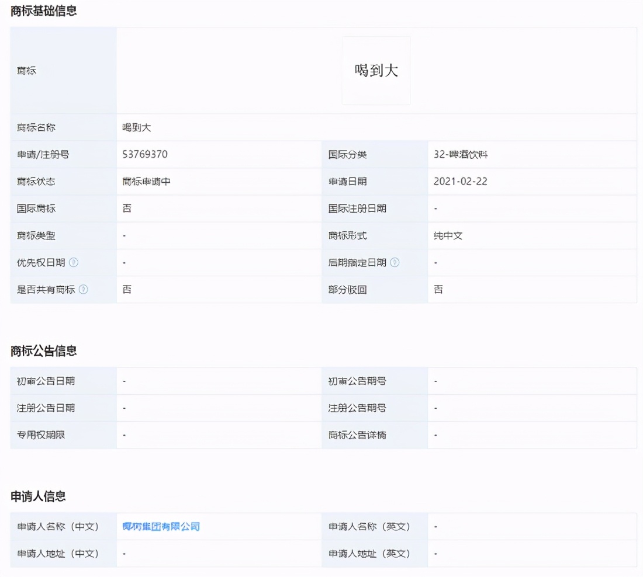Screen dimensions: 643x577
Task: Click the 部分驳回 field label
Action: 347,290
